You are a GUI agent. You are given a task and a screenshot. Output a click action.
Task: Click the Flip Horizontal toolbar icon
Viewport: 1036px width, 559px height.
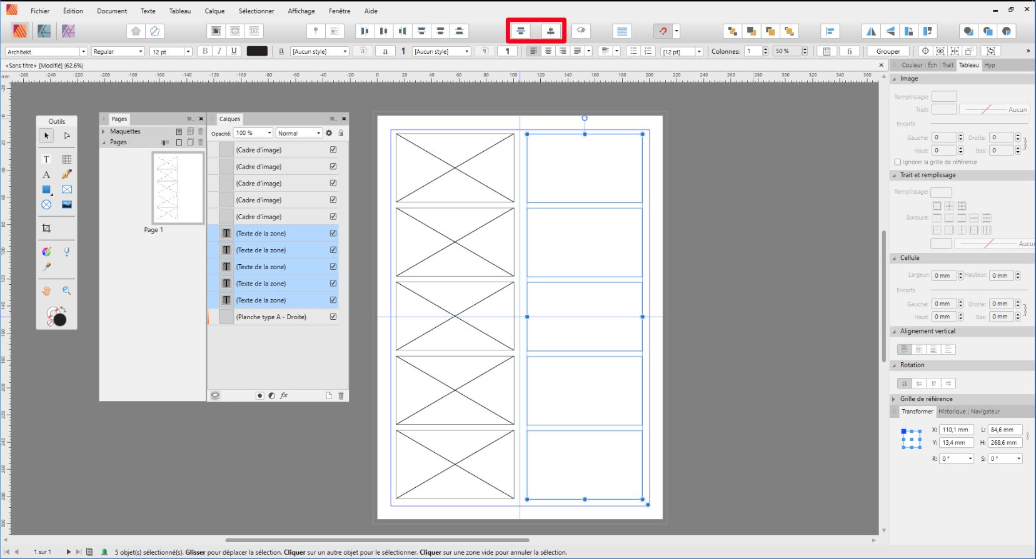click(870, 31)
